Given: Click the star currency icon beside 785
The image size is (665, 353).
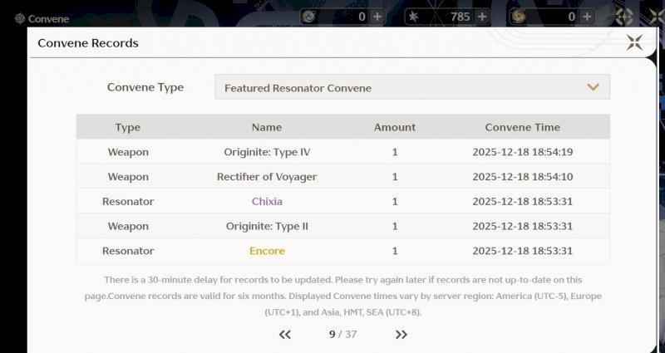Looking at the screenshot, I should (414, 17).
